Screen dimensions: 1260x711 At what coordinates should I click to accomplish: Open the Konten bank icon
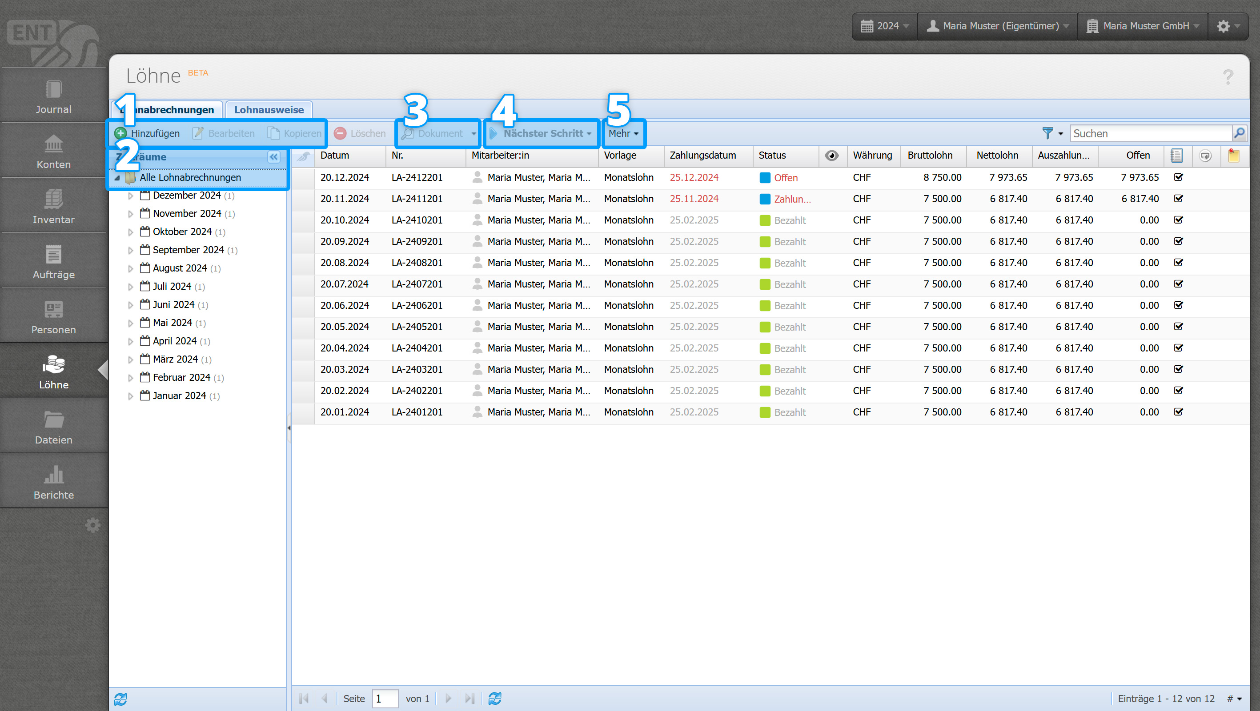click(53, 144)
